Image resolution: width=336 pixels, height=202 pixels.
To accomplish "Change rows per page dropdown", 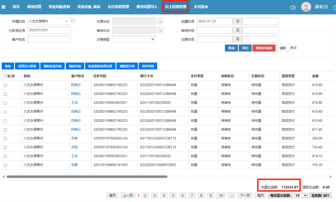I will pos(301,195).
